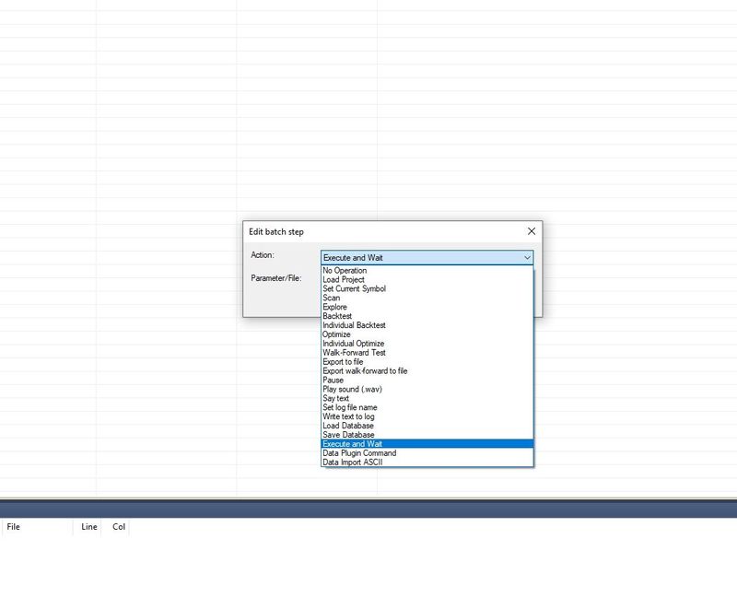Choose Load Database action

(427, 426)
